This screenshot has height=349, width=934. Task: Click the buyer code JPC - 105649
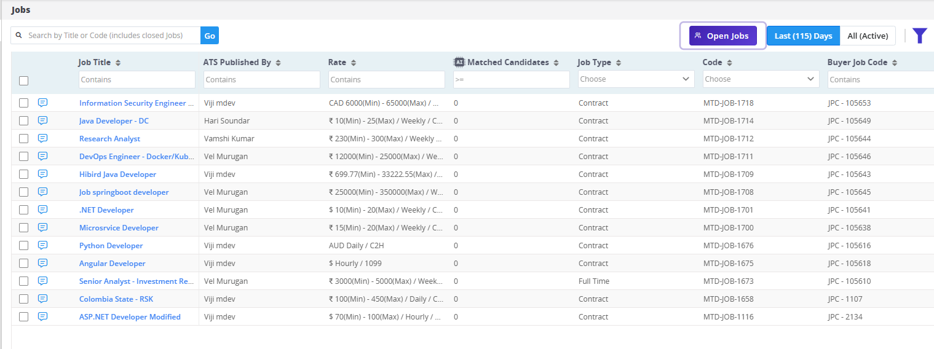849,121
